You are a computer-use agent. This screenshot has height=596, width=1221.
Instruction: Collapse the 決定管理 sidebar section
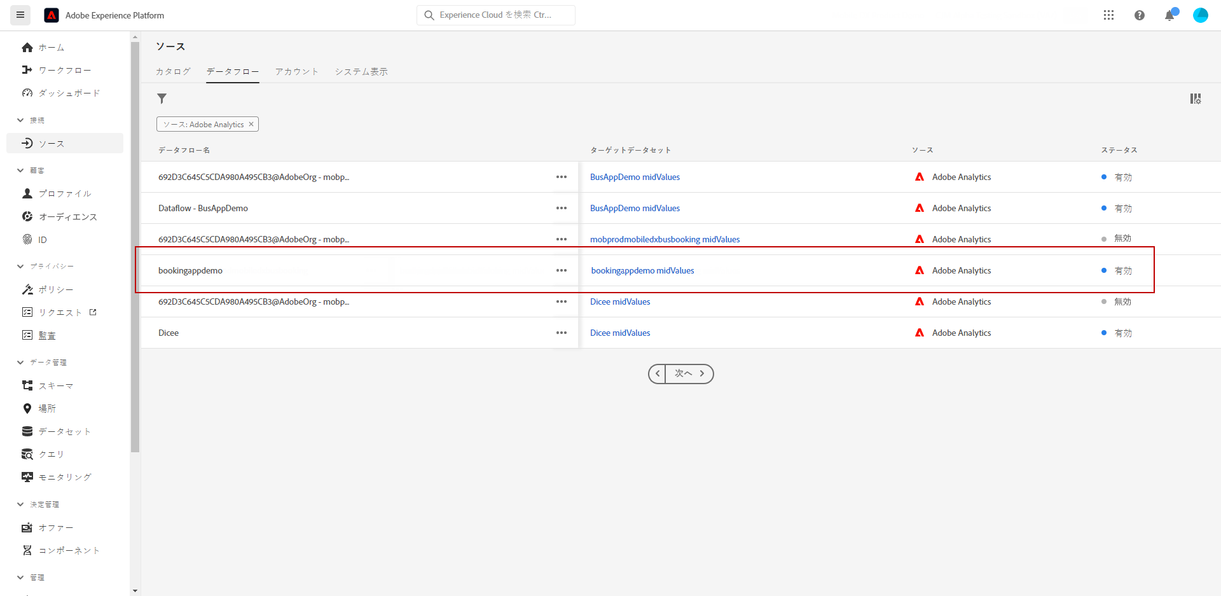[20, 504]
